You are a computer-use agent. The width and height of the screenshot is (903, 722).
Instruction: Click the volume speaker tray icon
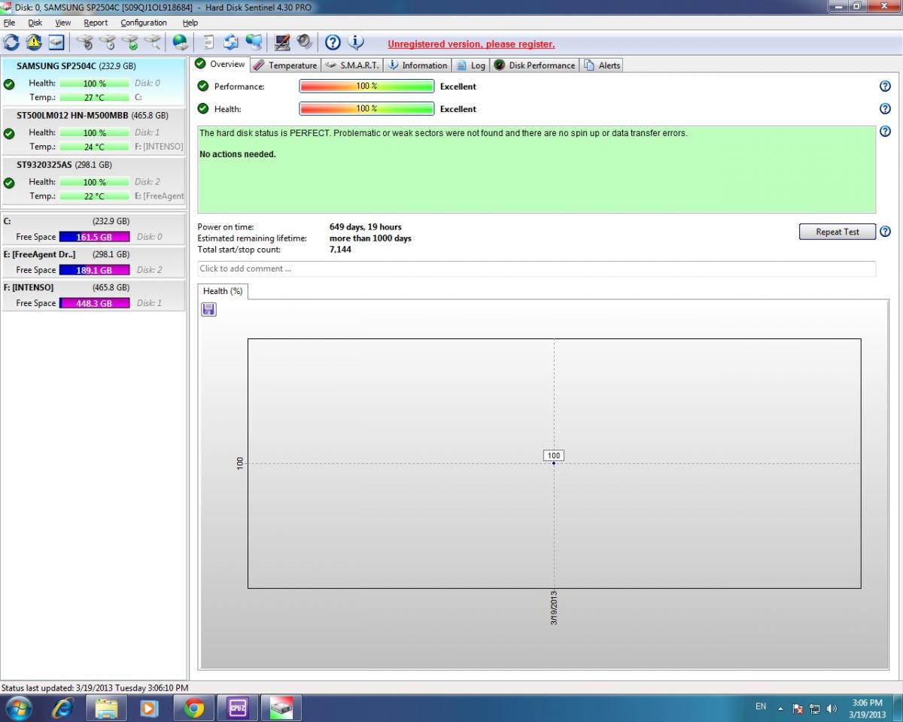(832, 708)
